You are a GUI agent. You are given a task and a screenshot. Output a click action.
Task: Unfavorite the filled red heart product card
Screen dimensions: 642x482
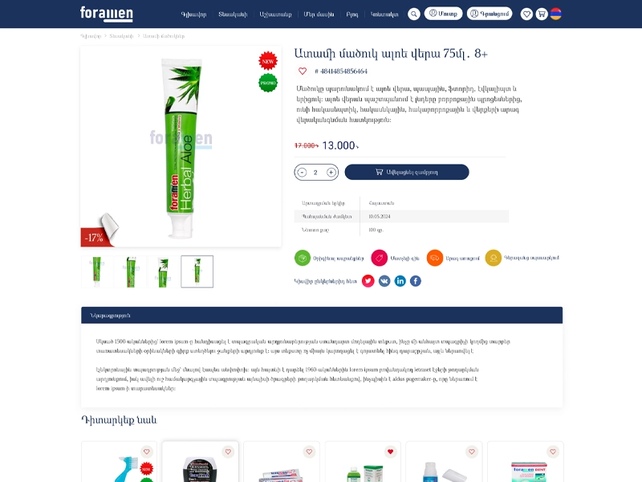390,451
